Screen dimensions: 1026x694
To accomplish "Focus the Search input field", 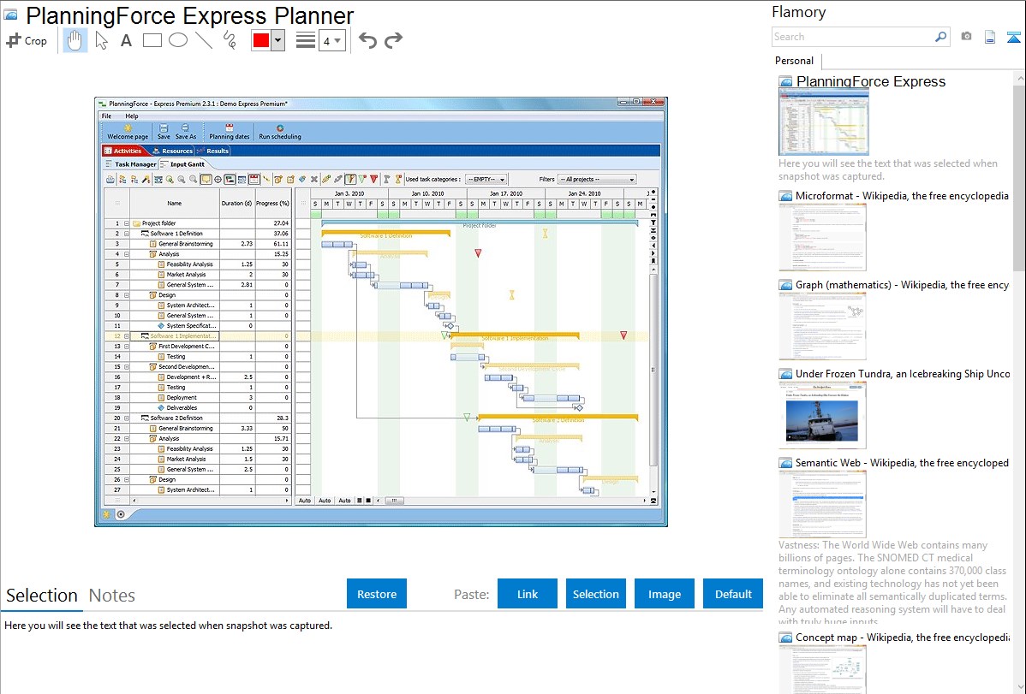I will pos(853,37).
